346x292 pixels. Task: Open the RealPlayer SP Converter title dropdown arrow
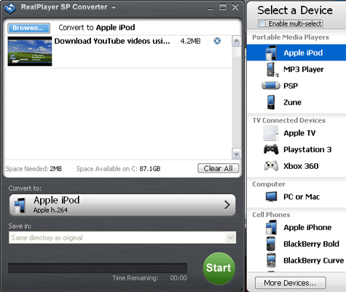114,7
